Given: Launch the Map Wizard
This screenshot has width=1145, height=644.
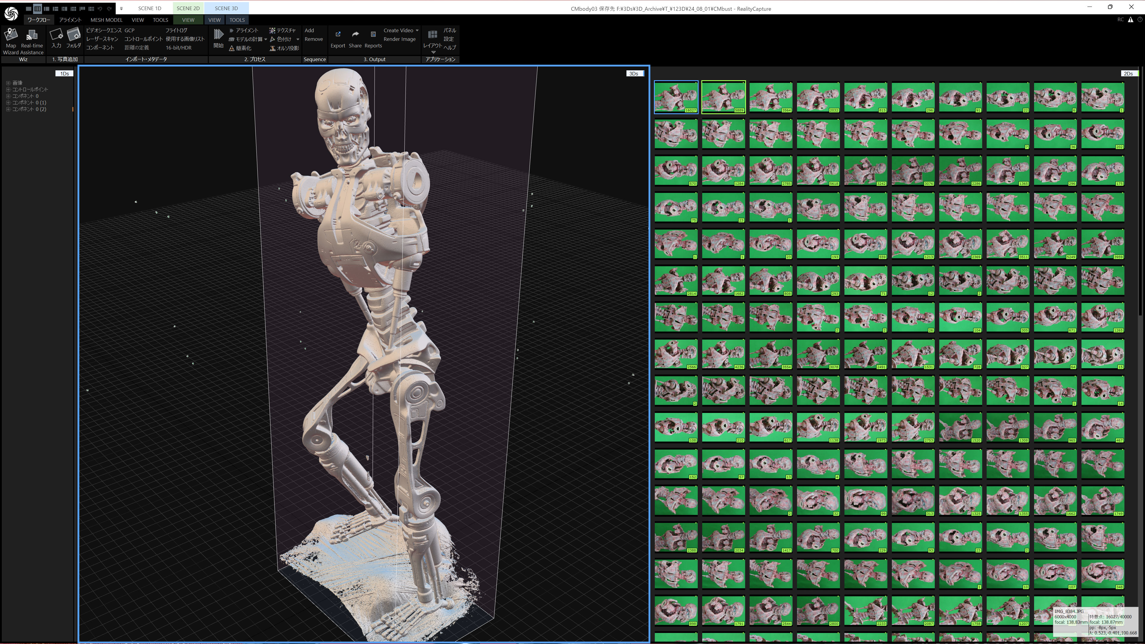Looking at the screenshot, I should pos(11,41).
